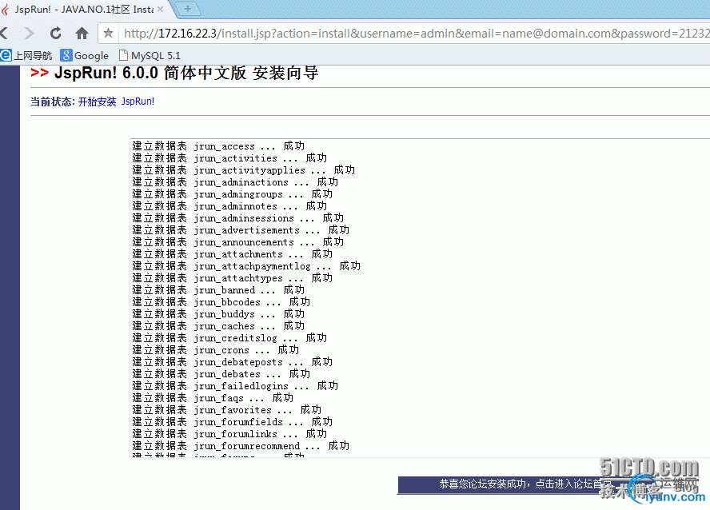Image resolution: width=710 pixels, height=510 pixels.
Task: Click the jrun_debateposts log line
Action: 233,362
